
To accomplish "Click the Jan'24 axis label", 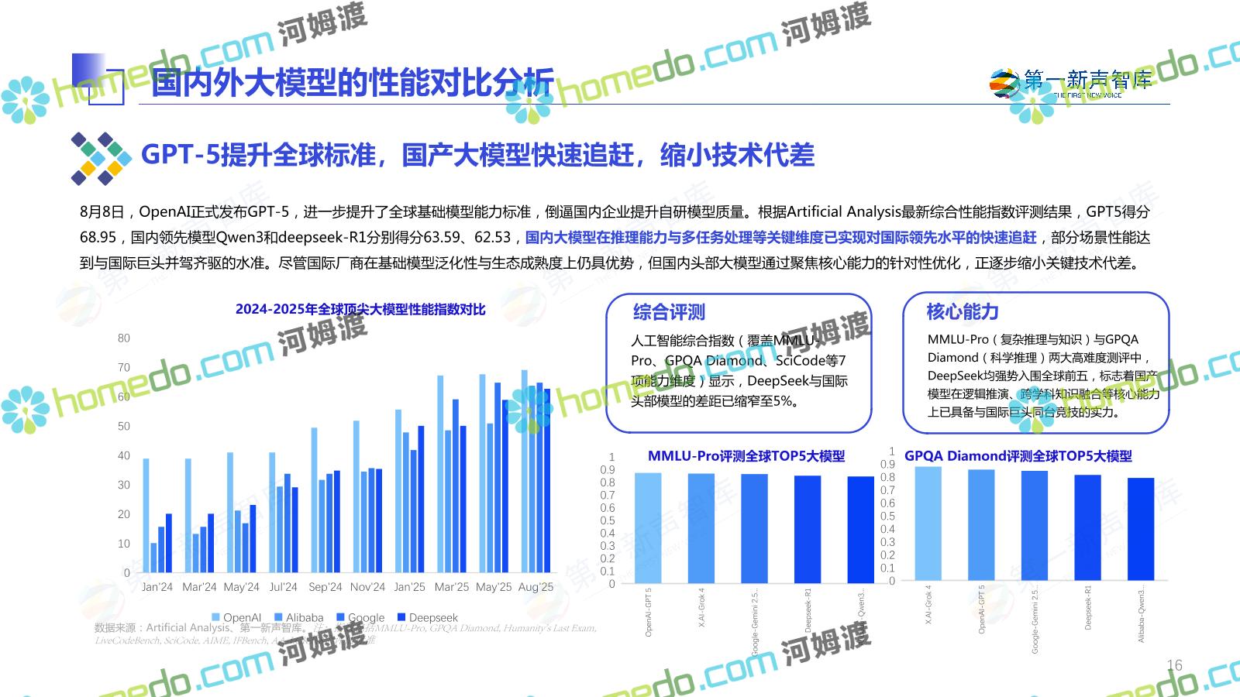I will click(x=157, y=587).
